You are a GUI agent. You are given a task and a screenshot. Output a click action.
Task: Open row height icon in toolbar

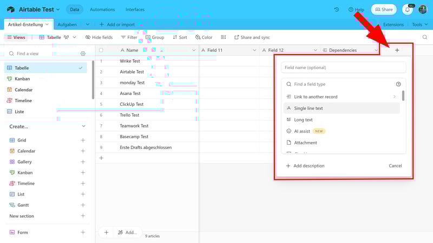(x=223, y=37)
